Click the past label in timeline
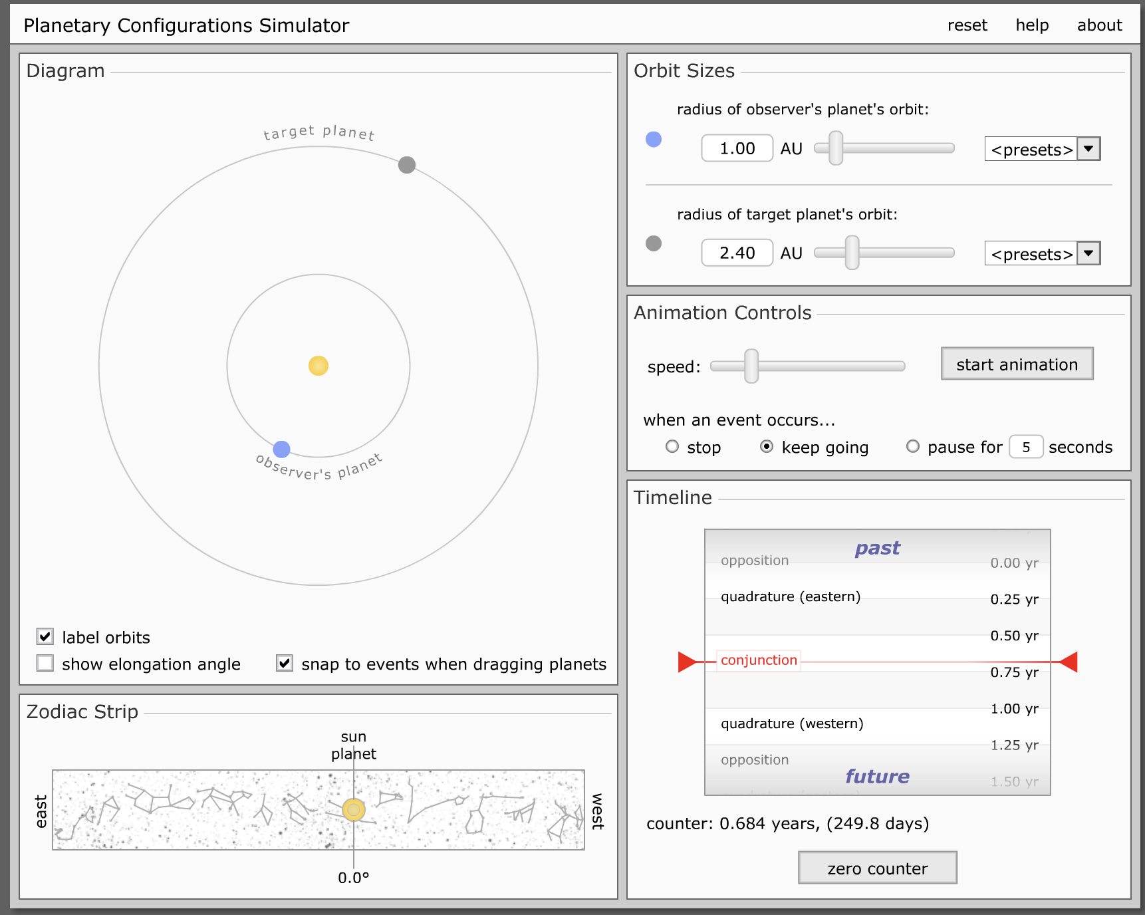The height and width of the screenshot is (915, 1145). pyautogui.click(x=878, y=549)
